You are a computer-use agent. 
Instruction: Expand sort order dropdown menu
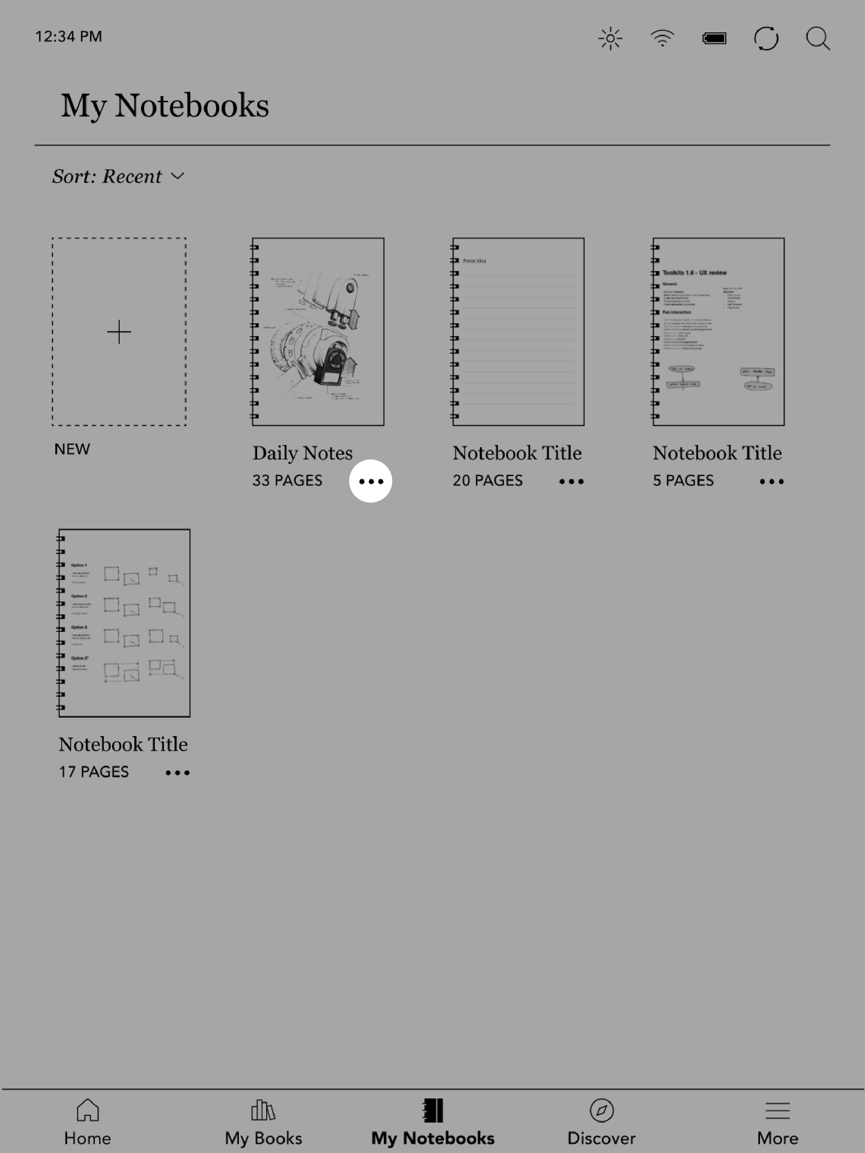(x=117, y=176)
